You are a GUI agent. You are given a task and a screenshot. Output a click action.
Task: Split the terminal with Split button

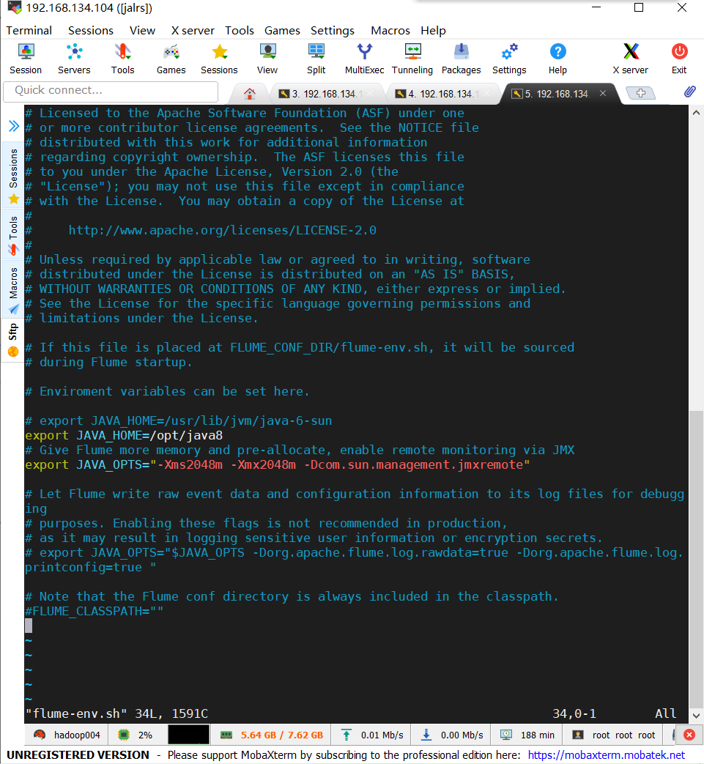tap(316, 59)
